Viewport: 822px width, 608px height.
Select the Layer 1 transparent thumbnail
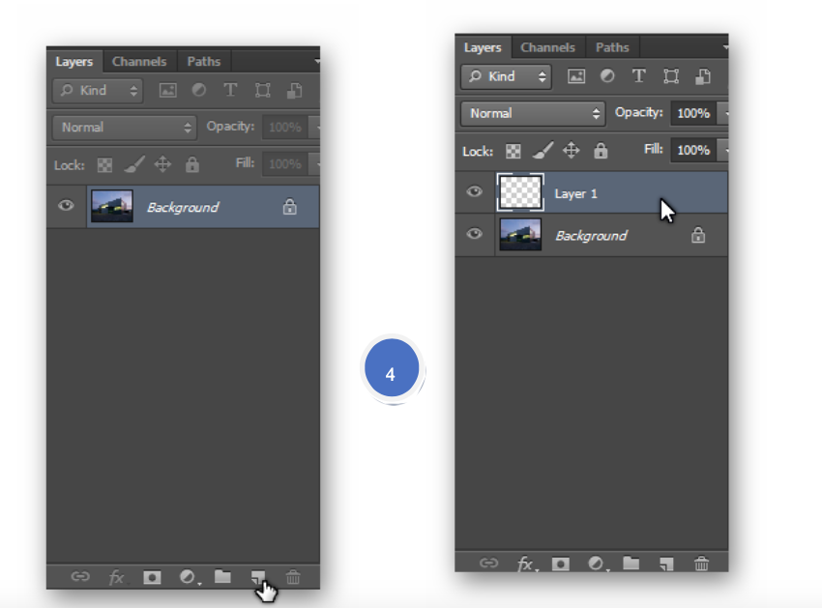click(x=520, y=192)
